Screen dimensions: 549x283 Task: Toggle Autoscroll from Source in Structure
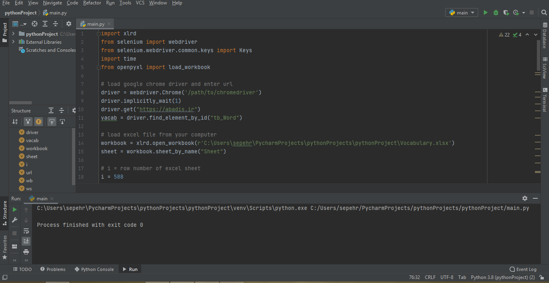pyautogui.click(x=62, y=121)
